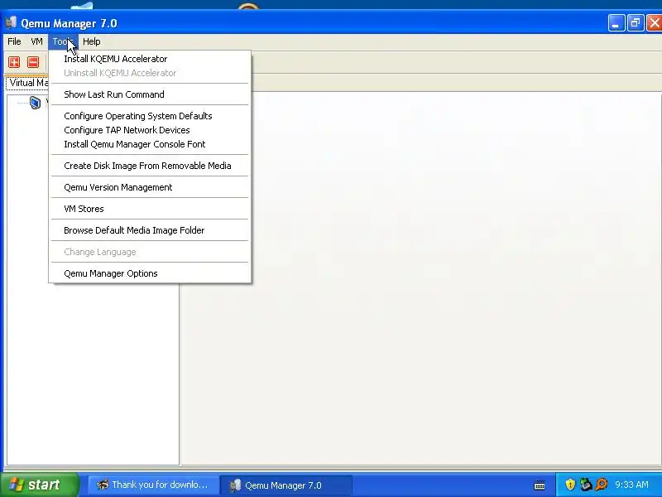Select Install Qemu Manager Console Font
The height and width of the screenshot is (497, 662).
point(150,144)
